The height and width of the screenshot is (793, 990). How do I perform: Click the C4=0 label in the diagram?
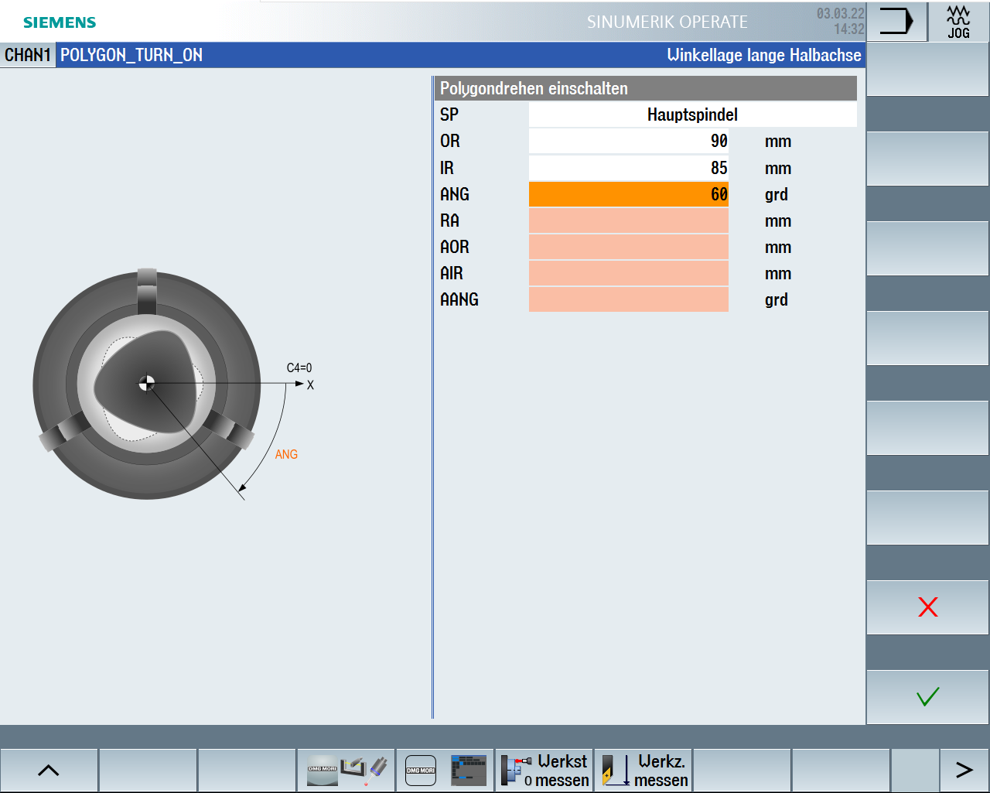[x=299, y=367]
